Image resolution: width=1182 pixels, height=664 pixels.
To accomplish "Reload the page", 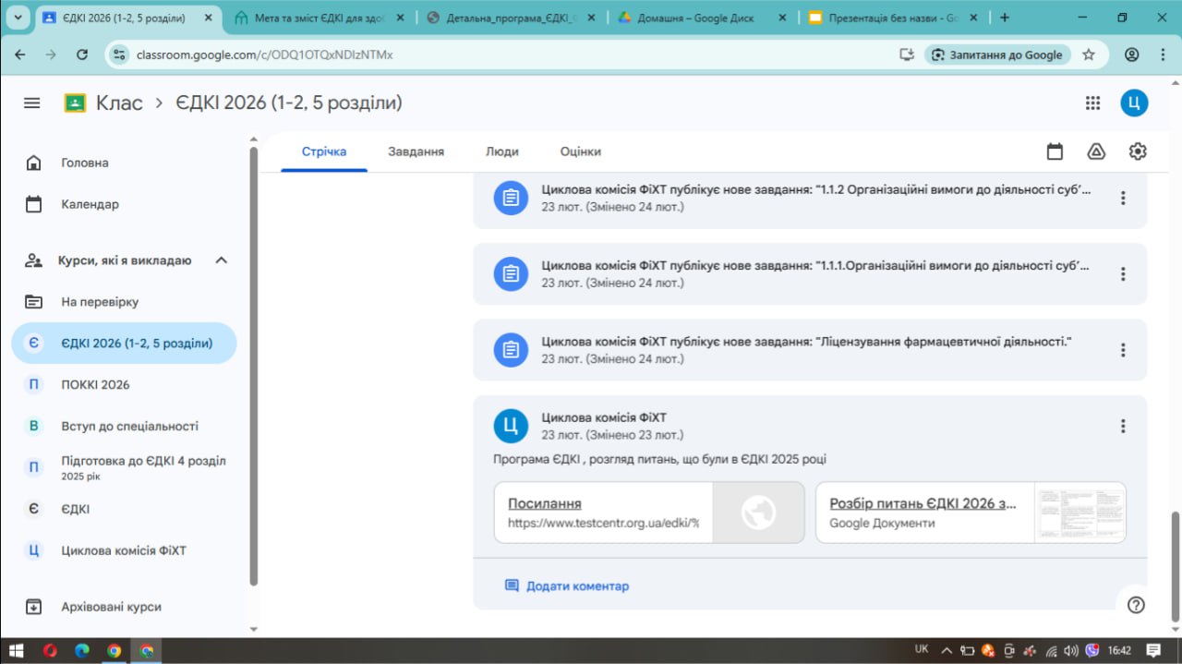I will [82, 54].
